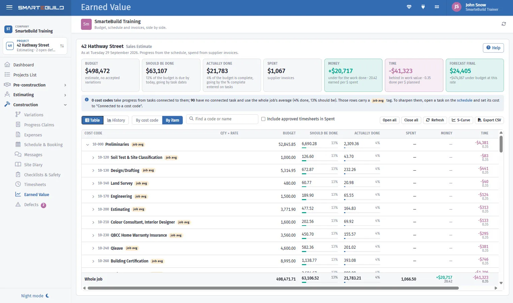513x303 pixels.
Task: Expand 10-200 Estimating row
Action: pyautogui.click(x=93, y=209)
